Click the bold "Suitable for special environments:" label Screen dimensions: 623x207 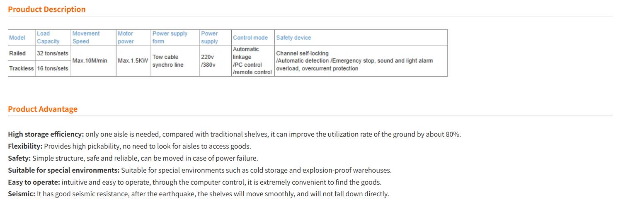click(x=64, y=170)
